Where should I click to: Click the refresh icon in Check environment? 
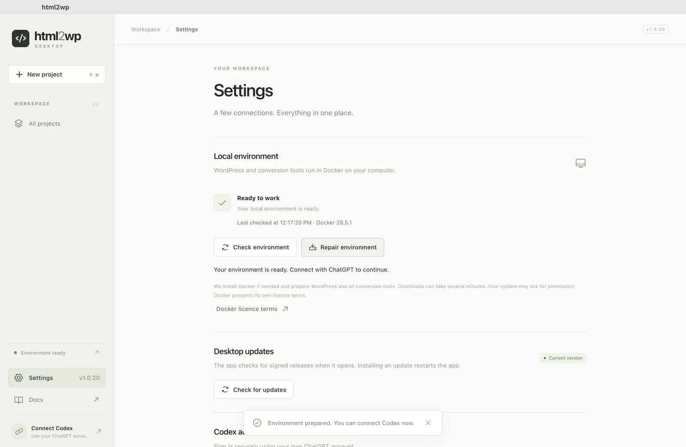[x=225, y=247]
